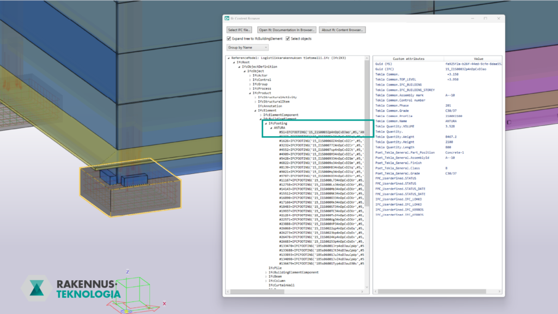The image size is (558, 314).
Task: Click the Custom attributes column header
Action: coord(408,58)
